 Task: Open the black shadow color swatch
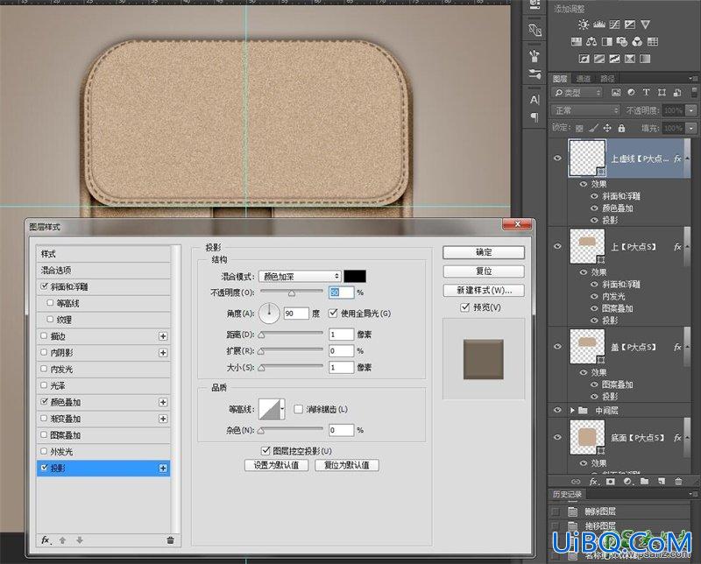point(355,277)
